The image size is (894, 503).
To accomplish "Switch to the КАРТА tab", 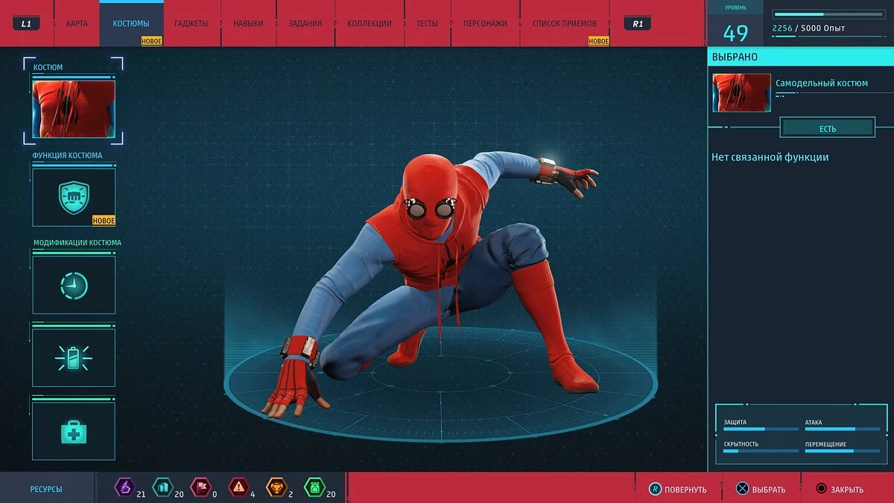I will (x=77, y=24).
